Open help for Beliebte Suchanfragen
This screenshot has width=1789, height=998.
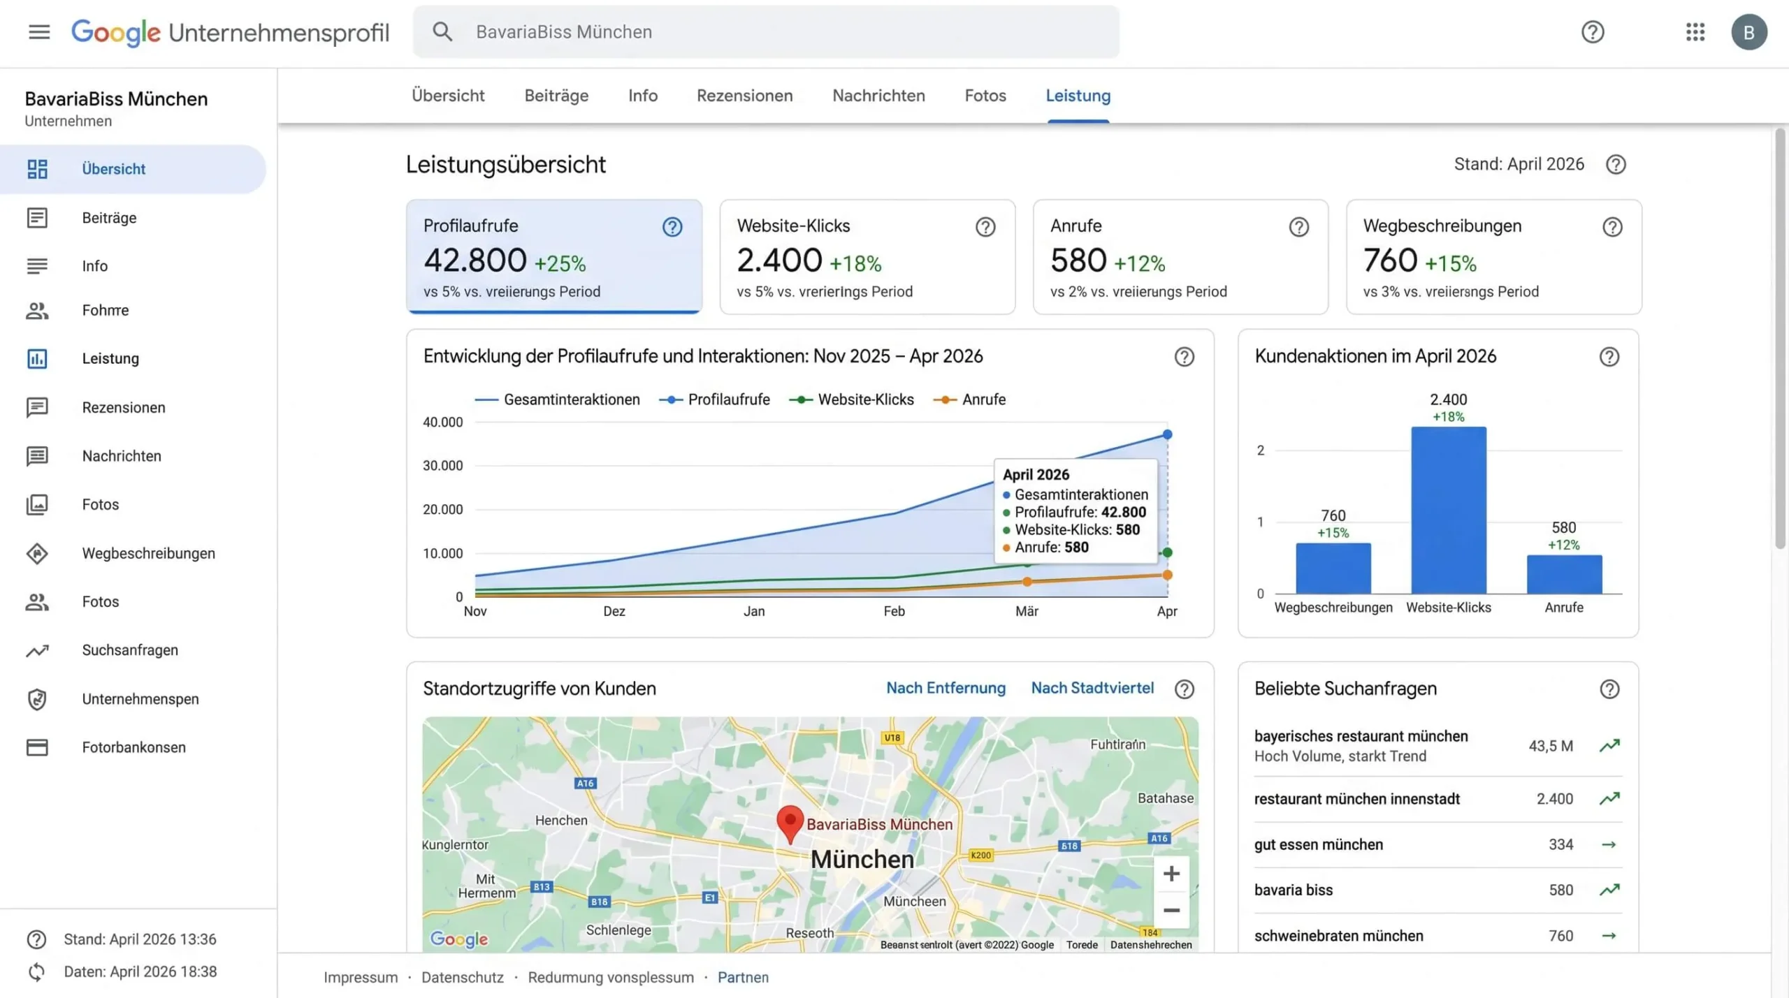coord(1609,689)
